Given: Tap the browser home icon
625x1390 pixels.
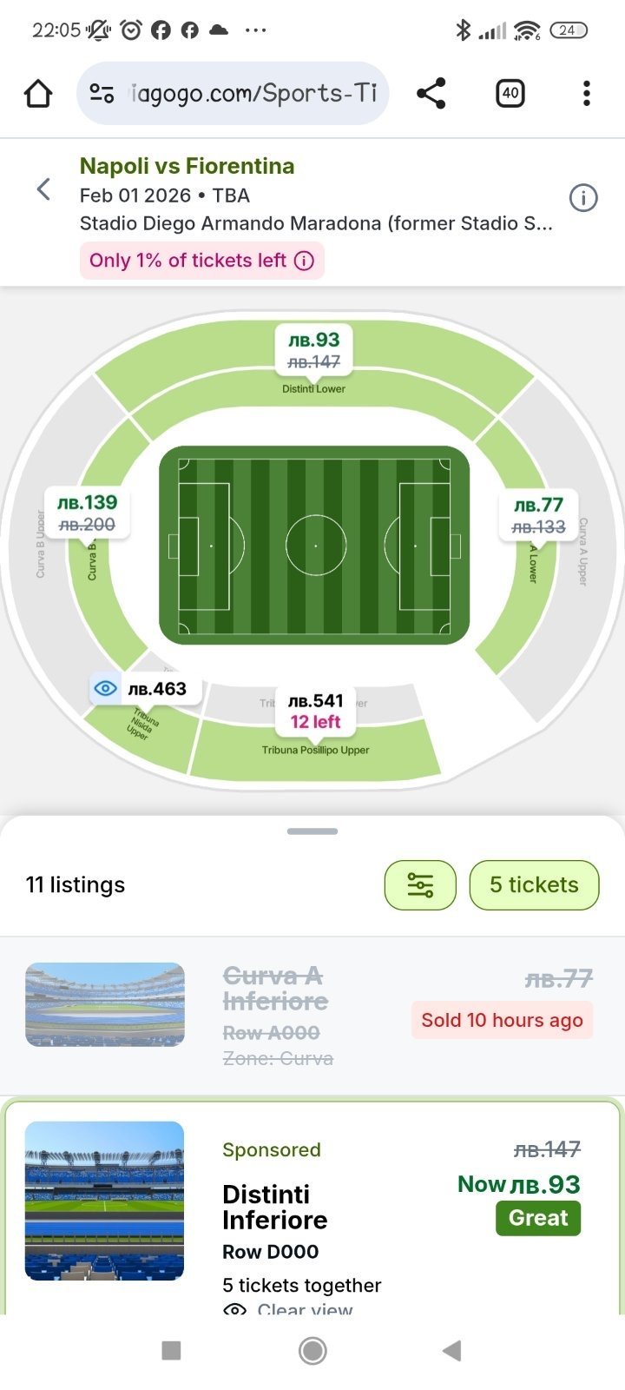Looking at the screenshot, I should pyautogui.click(x=38, y=93).
